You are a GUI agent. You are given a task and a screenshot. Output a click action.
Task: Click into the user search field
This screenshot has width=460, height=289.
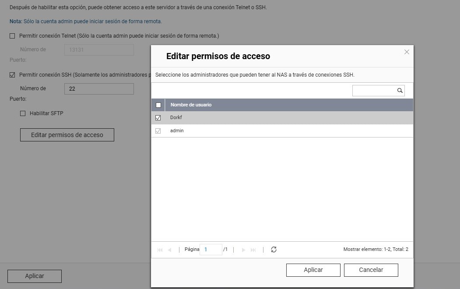(374, 91)
